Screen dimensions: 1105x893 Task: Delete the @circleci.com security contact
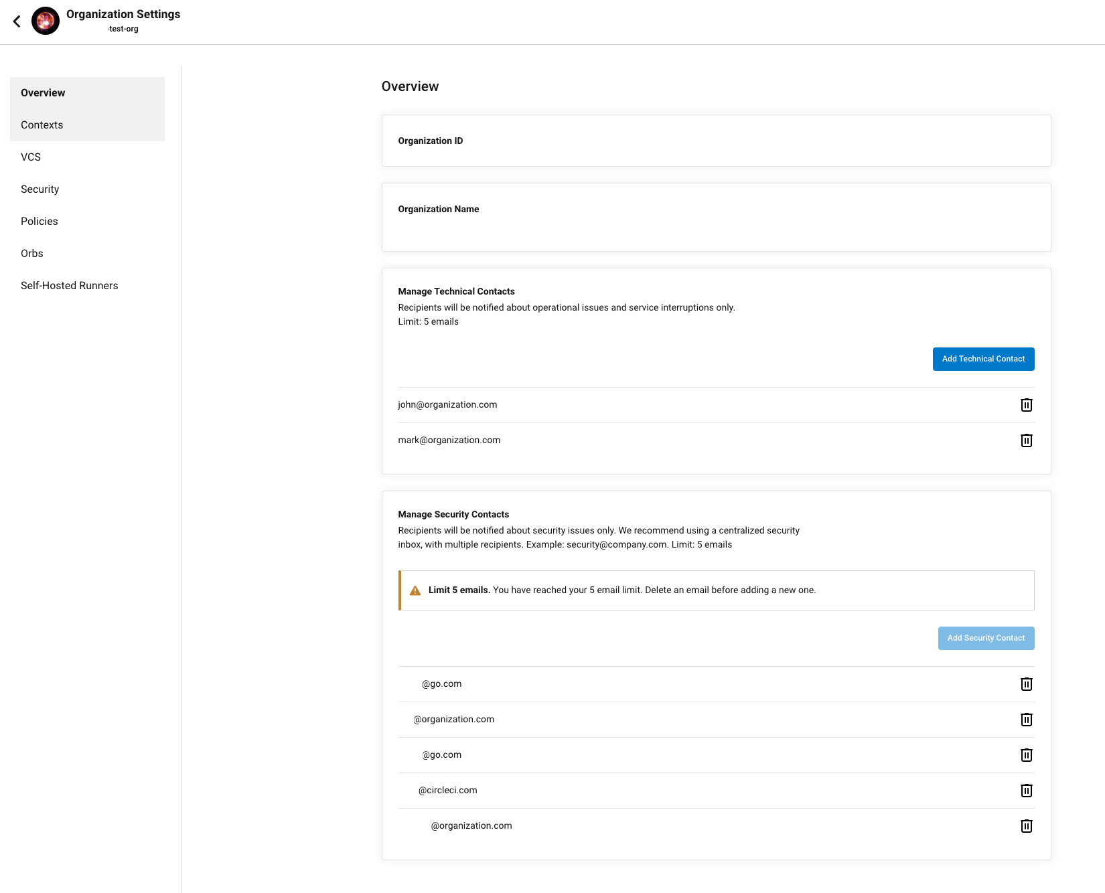(1026, 791)
